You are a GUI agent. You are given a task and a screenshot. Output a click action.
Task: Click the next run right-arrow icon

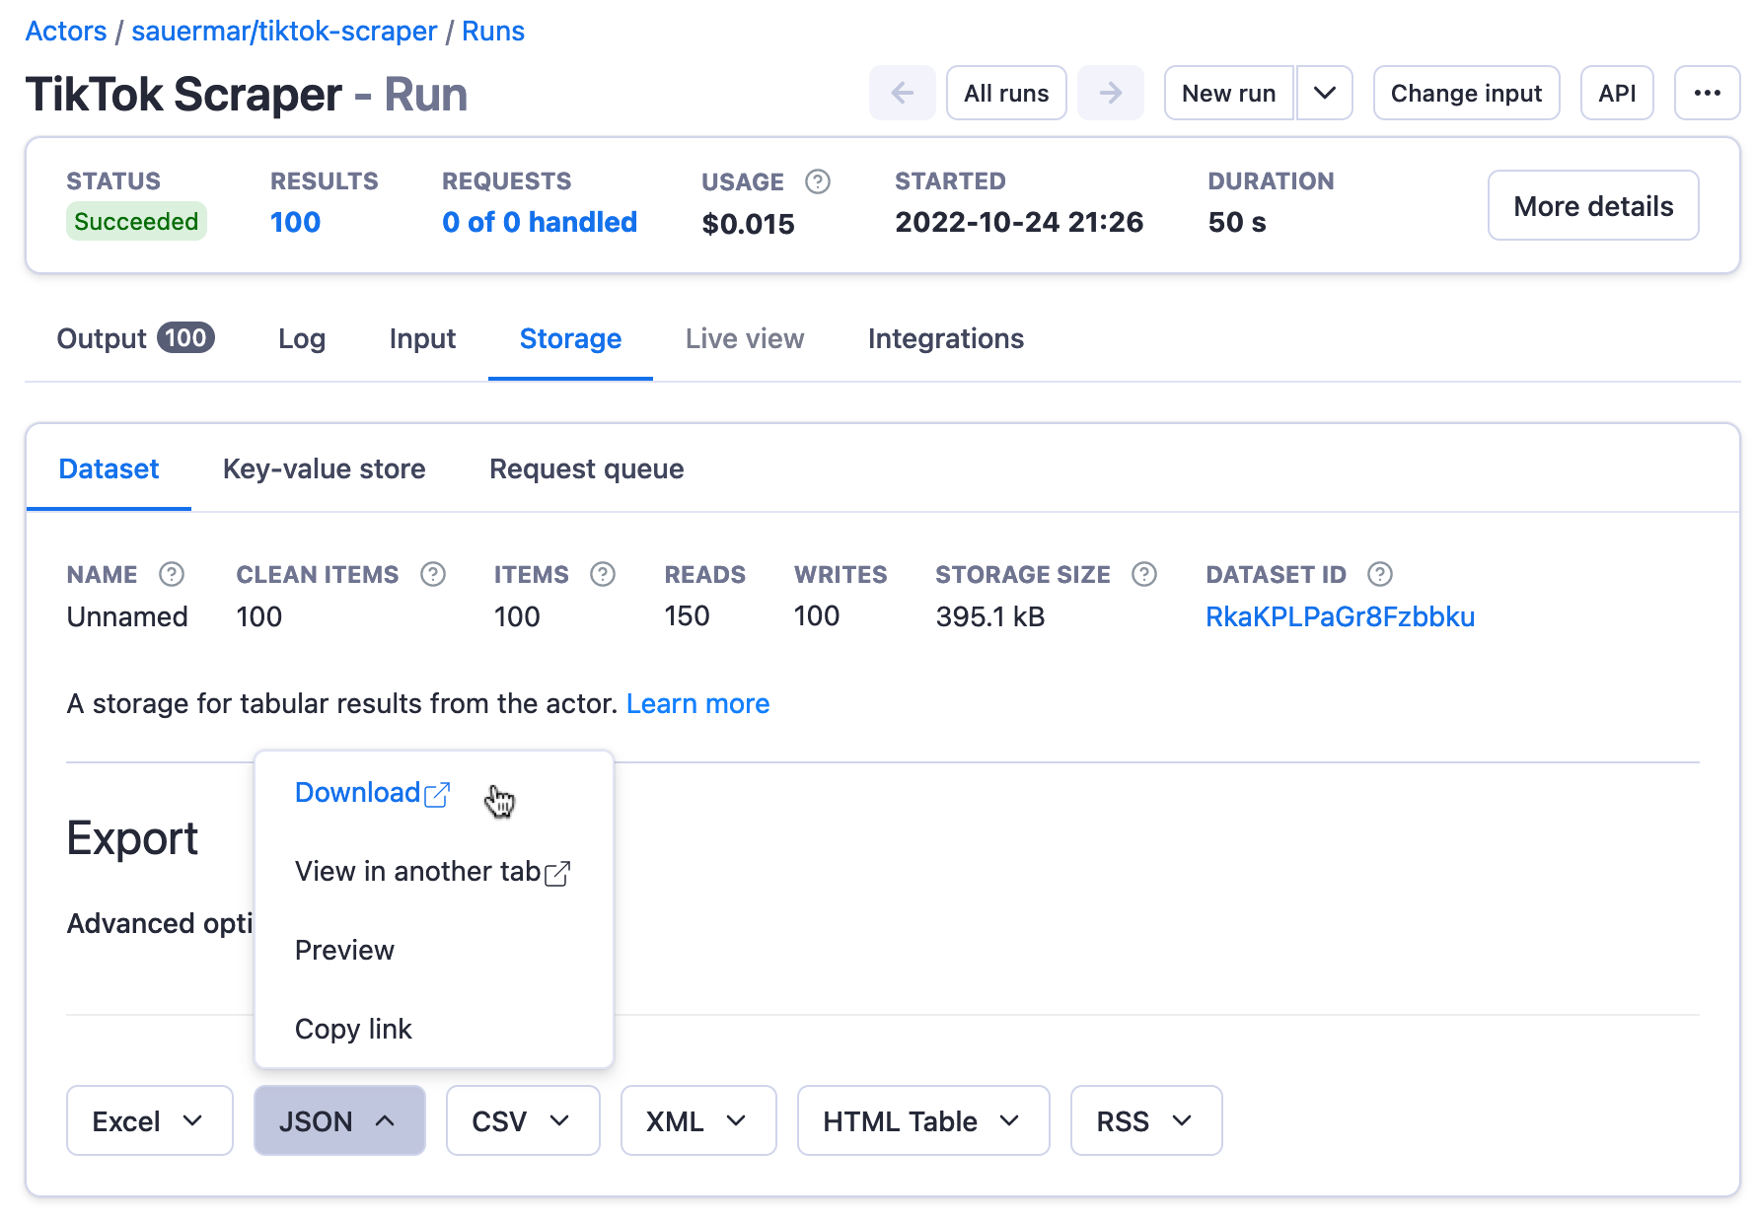click(1111, 93)
